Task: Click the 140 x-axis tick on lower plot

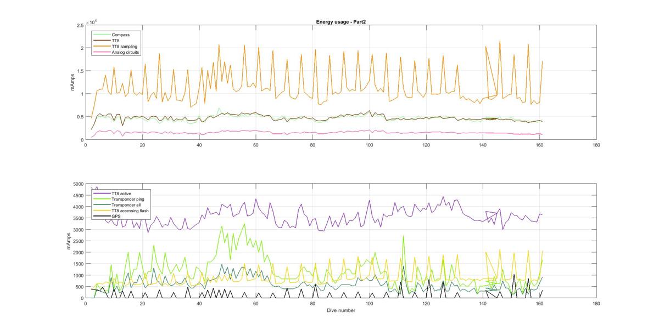Action: pyautogui.click(x=483, y=303)
